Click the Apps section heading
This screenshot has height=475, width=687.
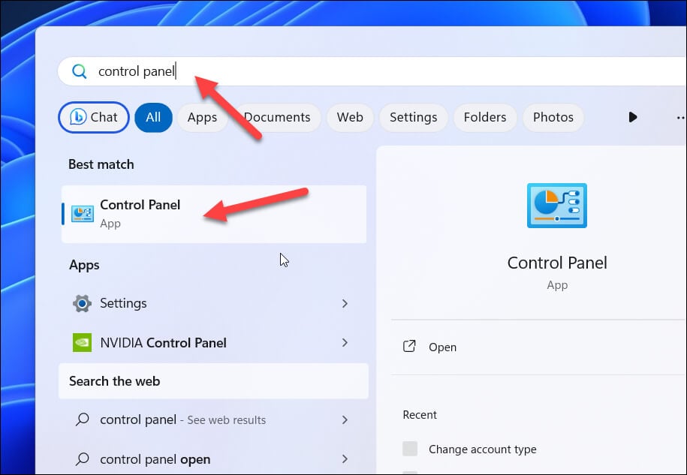pos(84,265)
